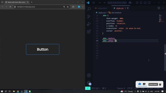
Task: Like the video with thumbs up
Action: click(x=140, y=84)
